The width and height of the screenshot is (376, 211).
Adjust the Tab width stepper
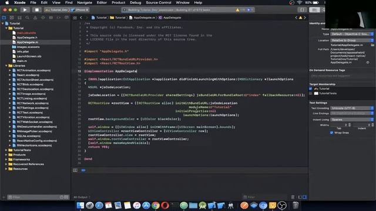point(350,125)
